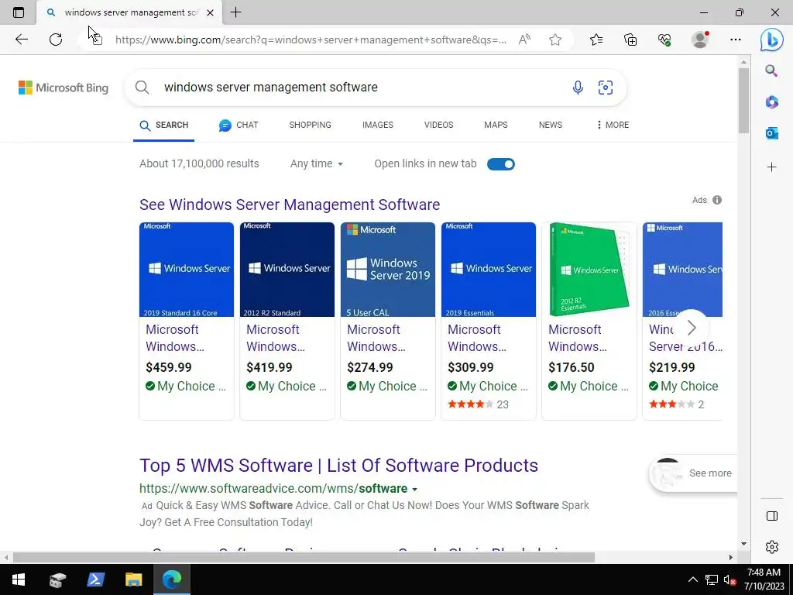The width and height of the screenshot is (793, 595).
Task: Open the sidebar Search icon
Action: [771, 71]
